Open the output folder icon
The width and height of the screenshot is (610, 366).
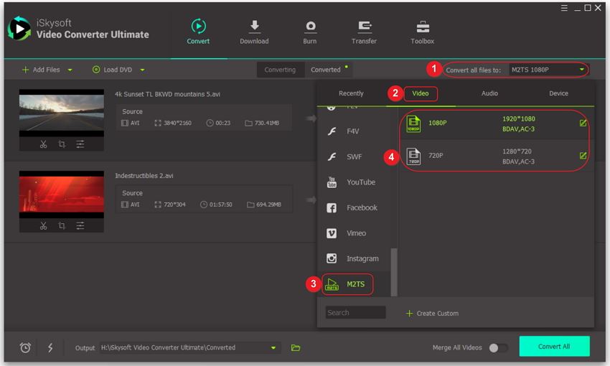(x=296, y=347)
